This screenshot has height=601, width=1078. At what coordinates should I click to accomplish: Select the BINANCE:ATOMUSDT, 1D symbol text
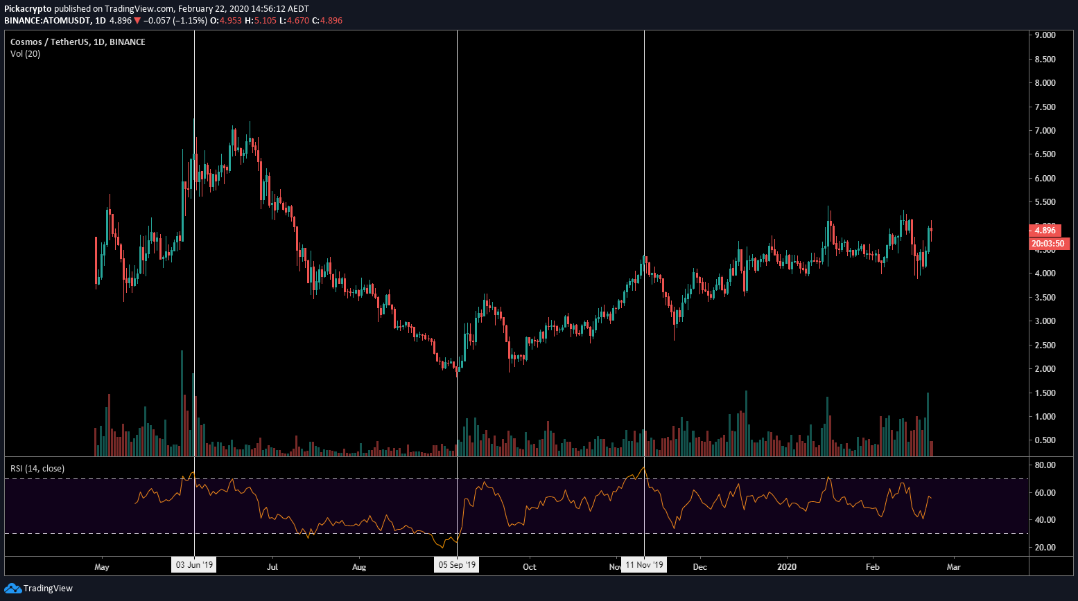pos(55,21)
